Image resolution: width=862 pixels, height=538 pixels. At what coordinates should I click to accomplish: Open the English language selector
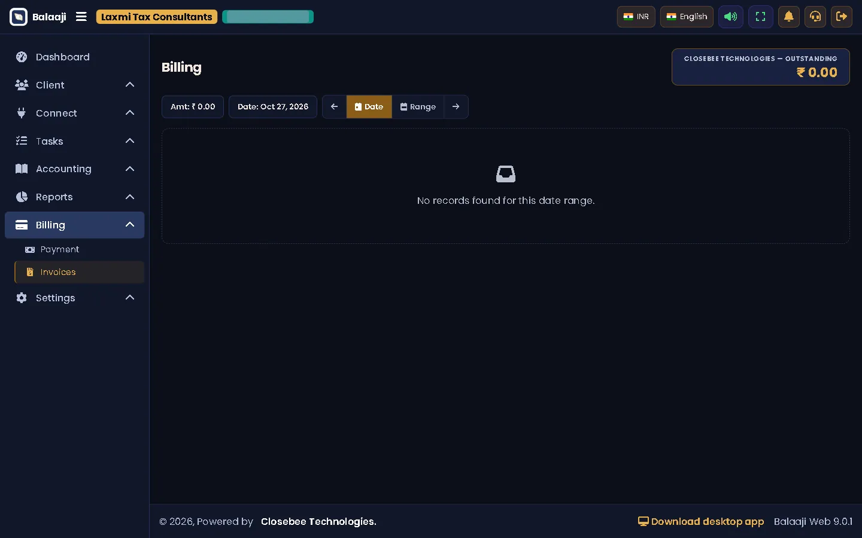[x=687, y=17]
